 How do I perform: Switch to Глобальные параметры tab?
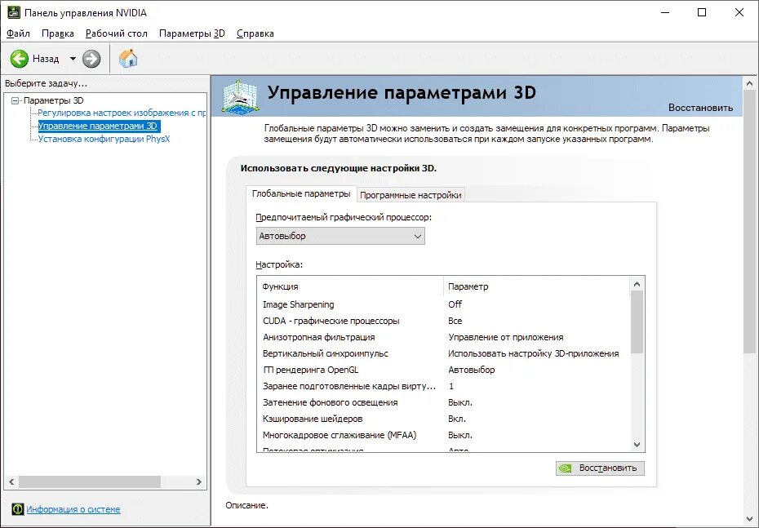(x=301, y=193)
